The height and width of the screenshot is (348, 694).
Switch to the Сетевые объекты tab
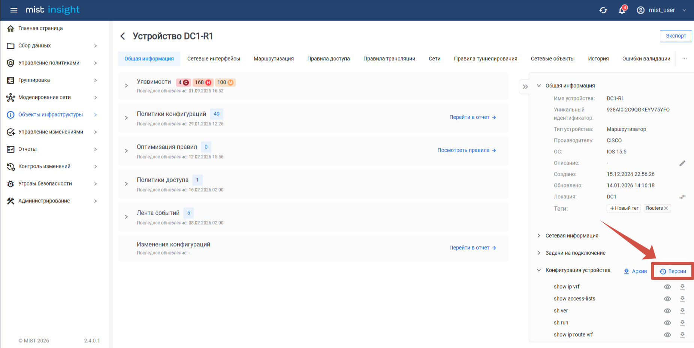(553, 59)
